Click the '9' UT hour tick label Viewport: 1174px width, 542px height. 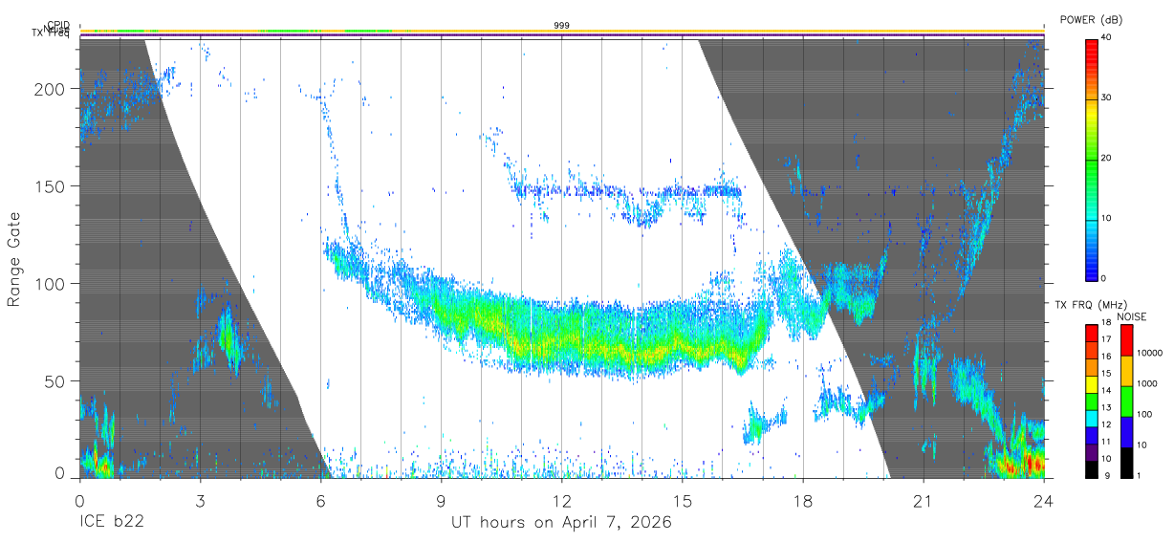click(x=441, y=500)
